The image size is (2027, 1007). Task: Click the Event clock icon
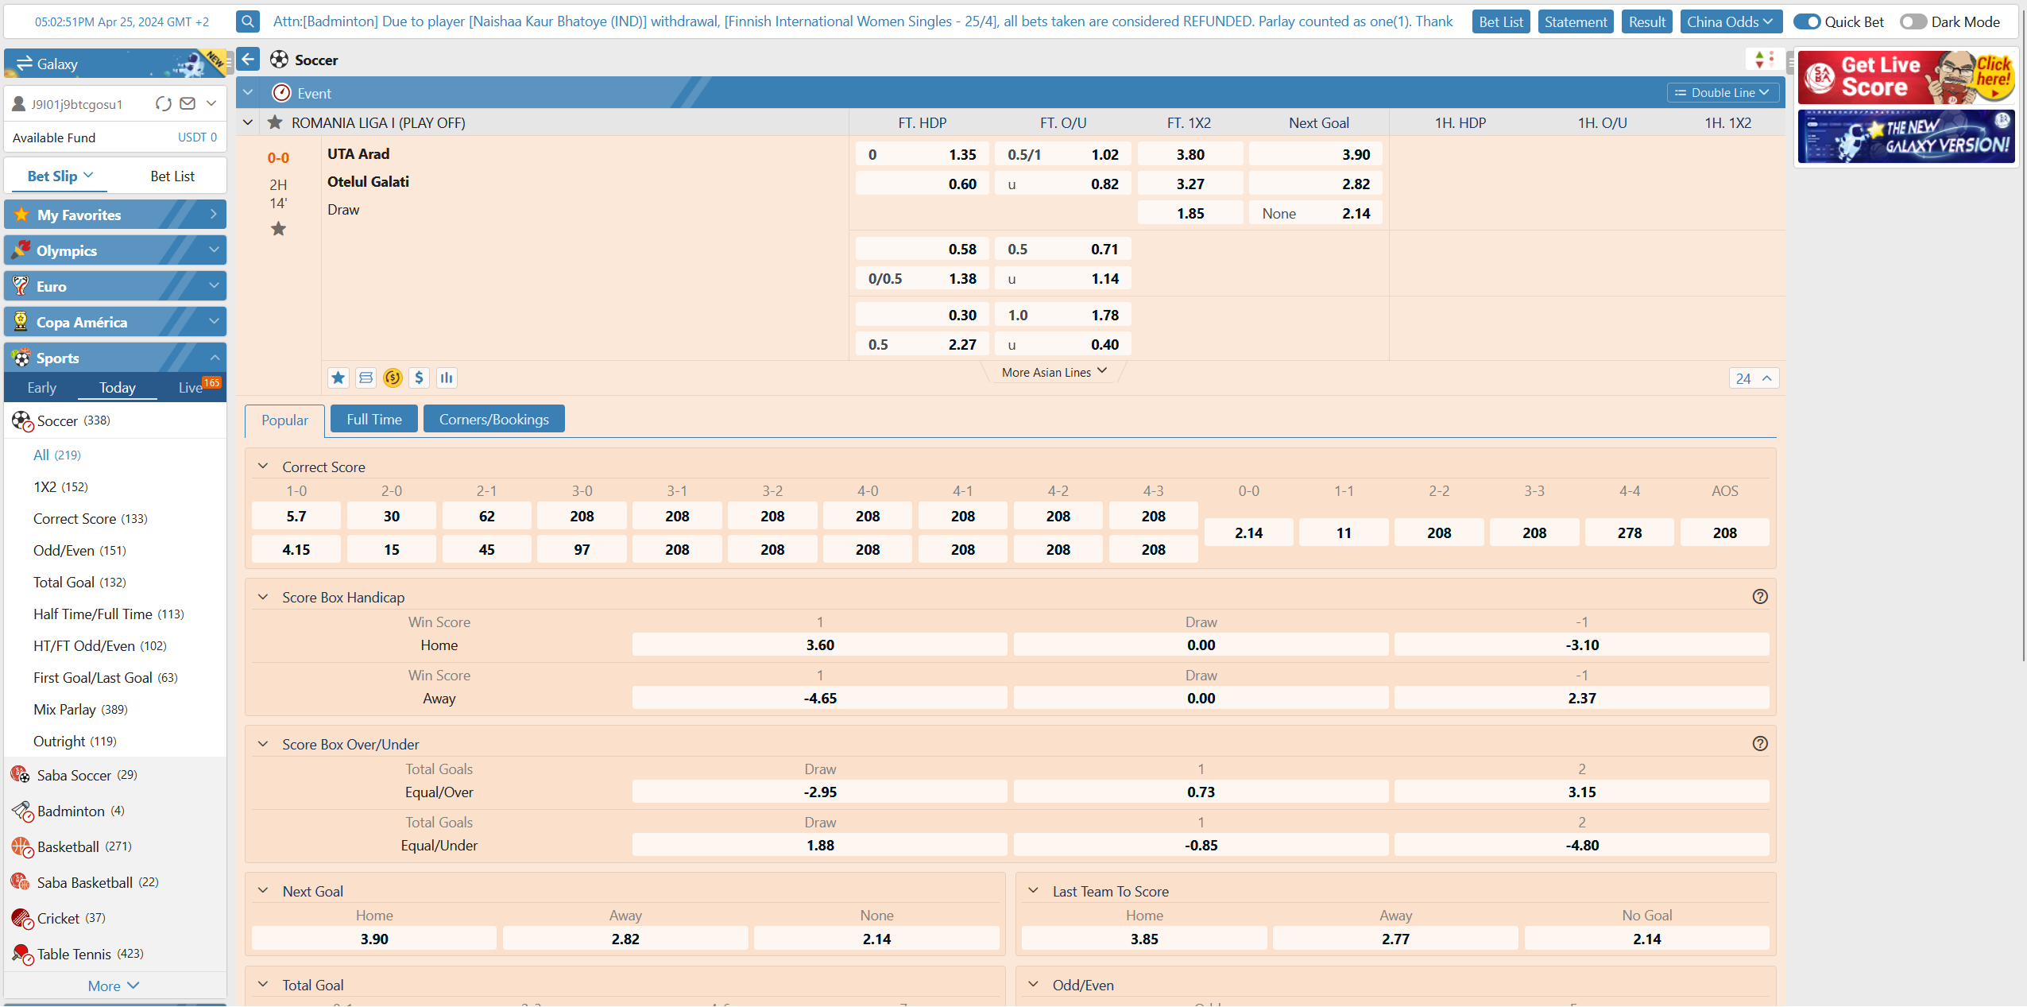281,93
